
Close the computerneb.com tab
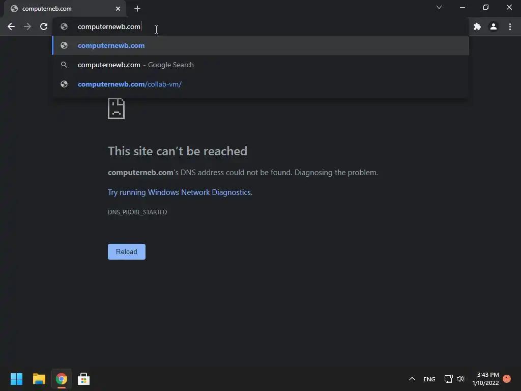tap(118, 9)
